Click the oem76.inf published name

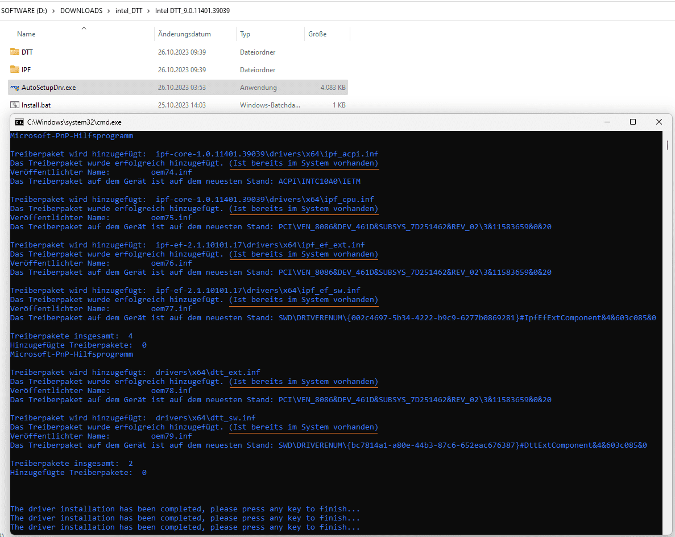(x=171, y=263)
